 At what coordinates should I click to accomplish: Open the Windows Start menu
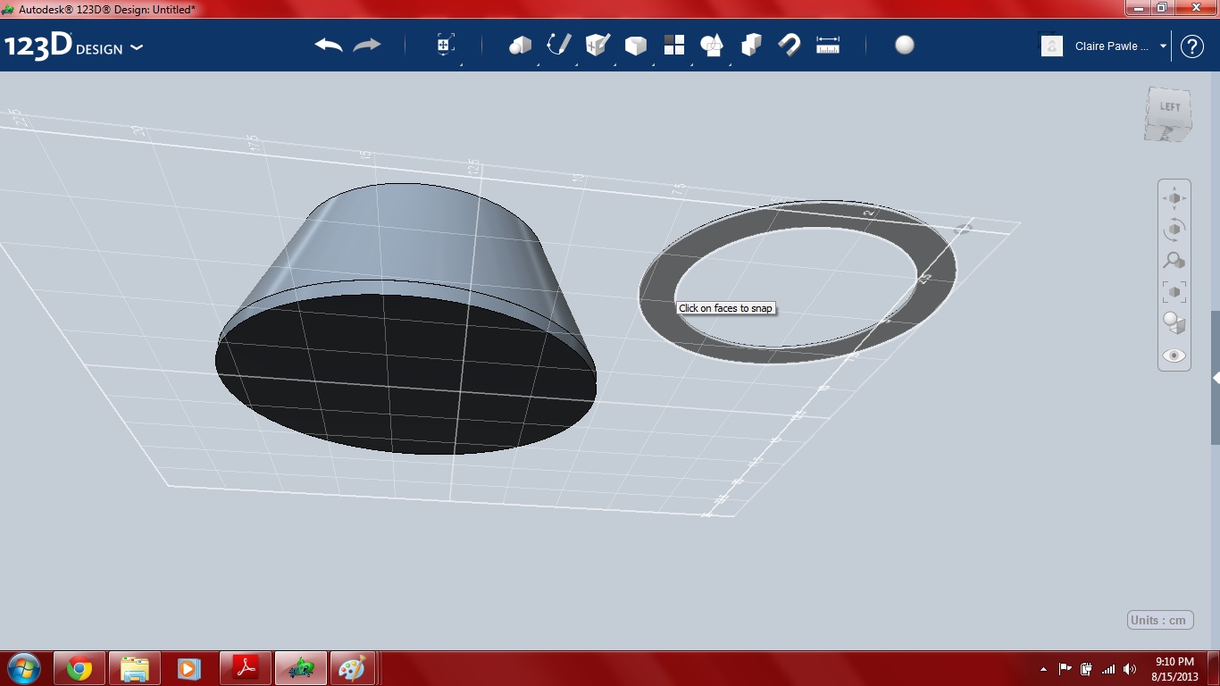(24, 668)
